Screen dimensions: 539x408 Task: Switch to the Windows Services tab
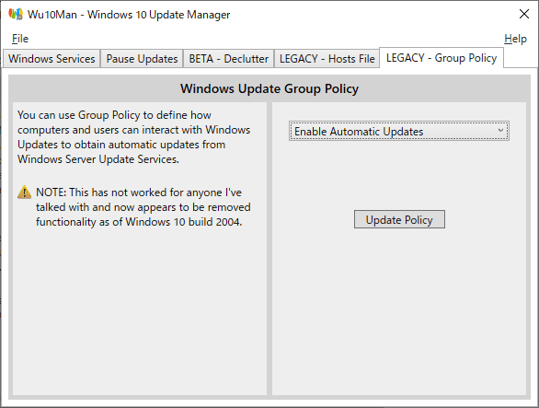click(52, 59)
